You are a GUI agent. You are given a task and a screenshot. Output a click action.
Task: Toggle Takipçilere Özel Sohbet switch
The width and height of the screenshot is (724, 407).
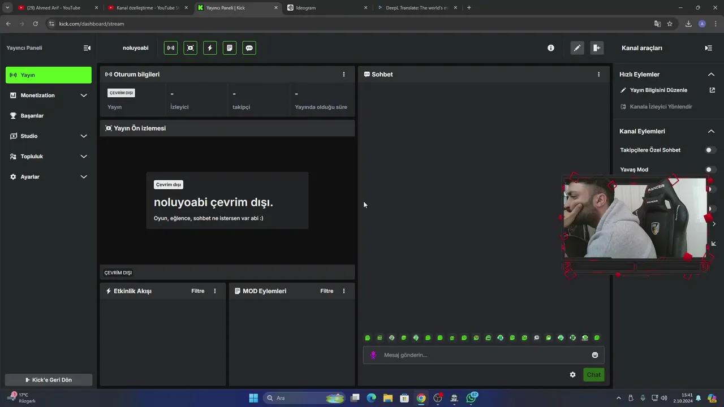[710, 150]
